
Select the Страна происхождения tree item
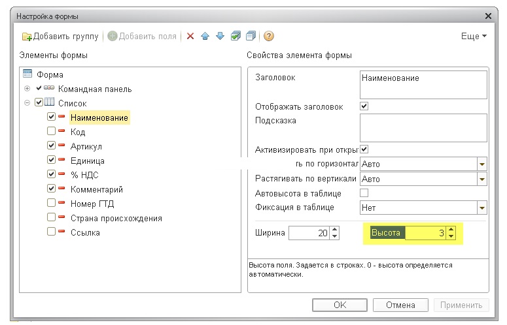tap(116, 218)
